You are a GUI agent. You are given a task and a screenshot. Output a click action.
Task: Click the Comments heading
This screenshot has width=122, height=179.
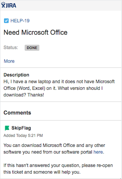click(17, 113)
